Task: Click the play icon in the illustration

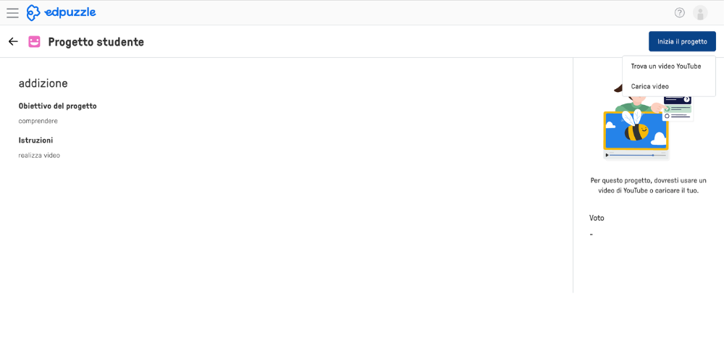Action: (x=607, y=155)
